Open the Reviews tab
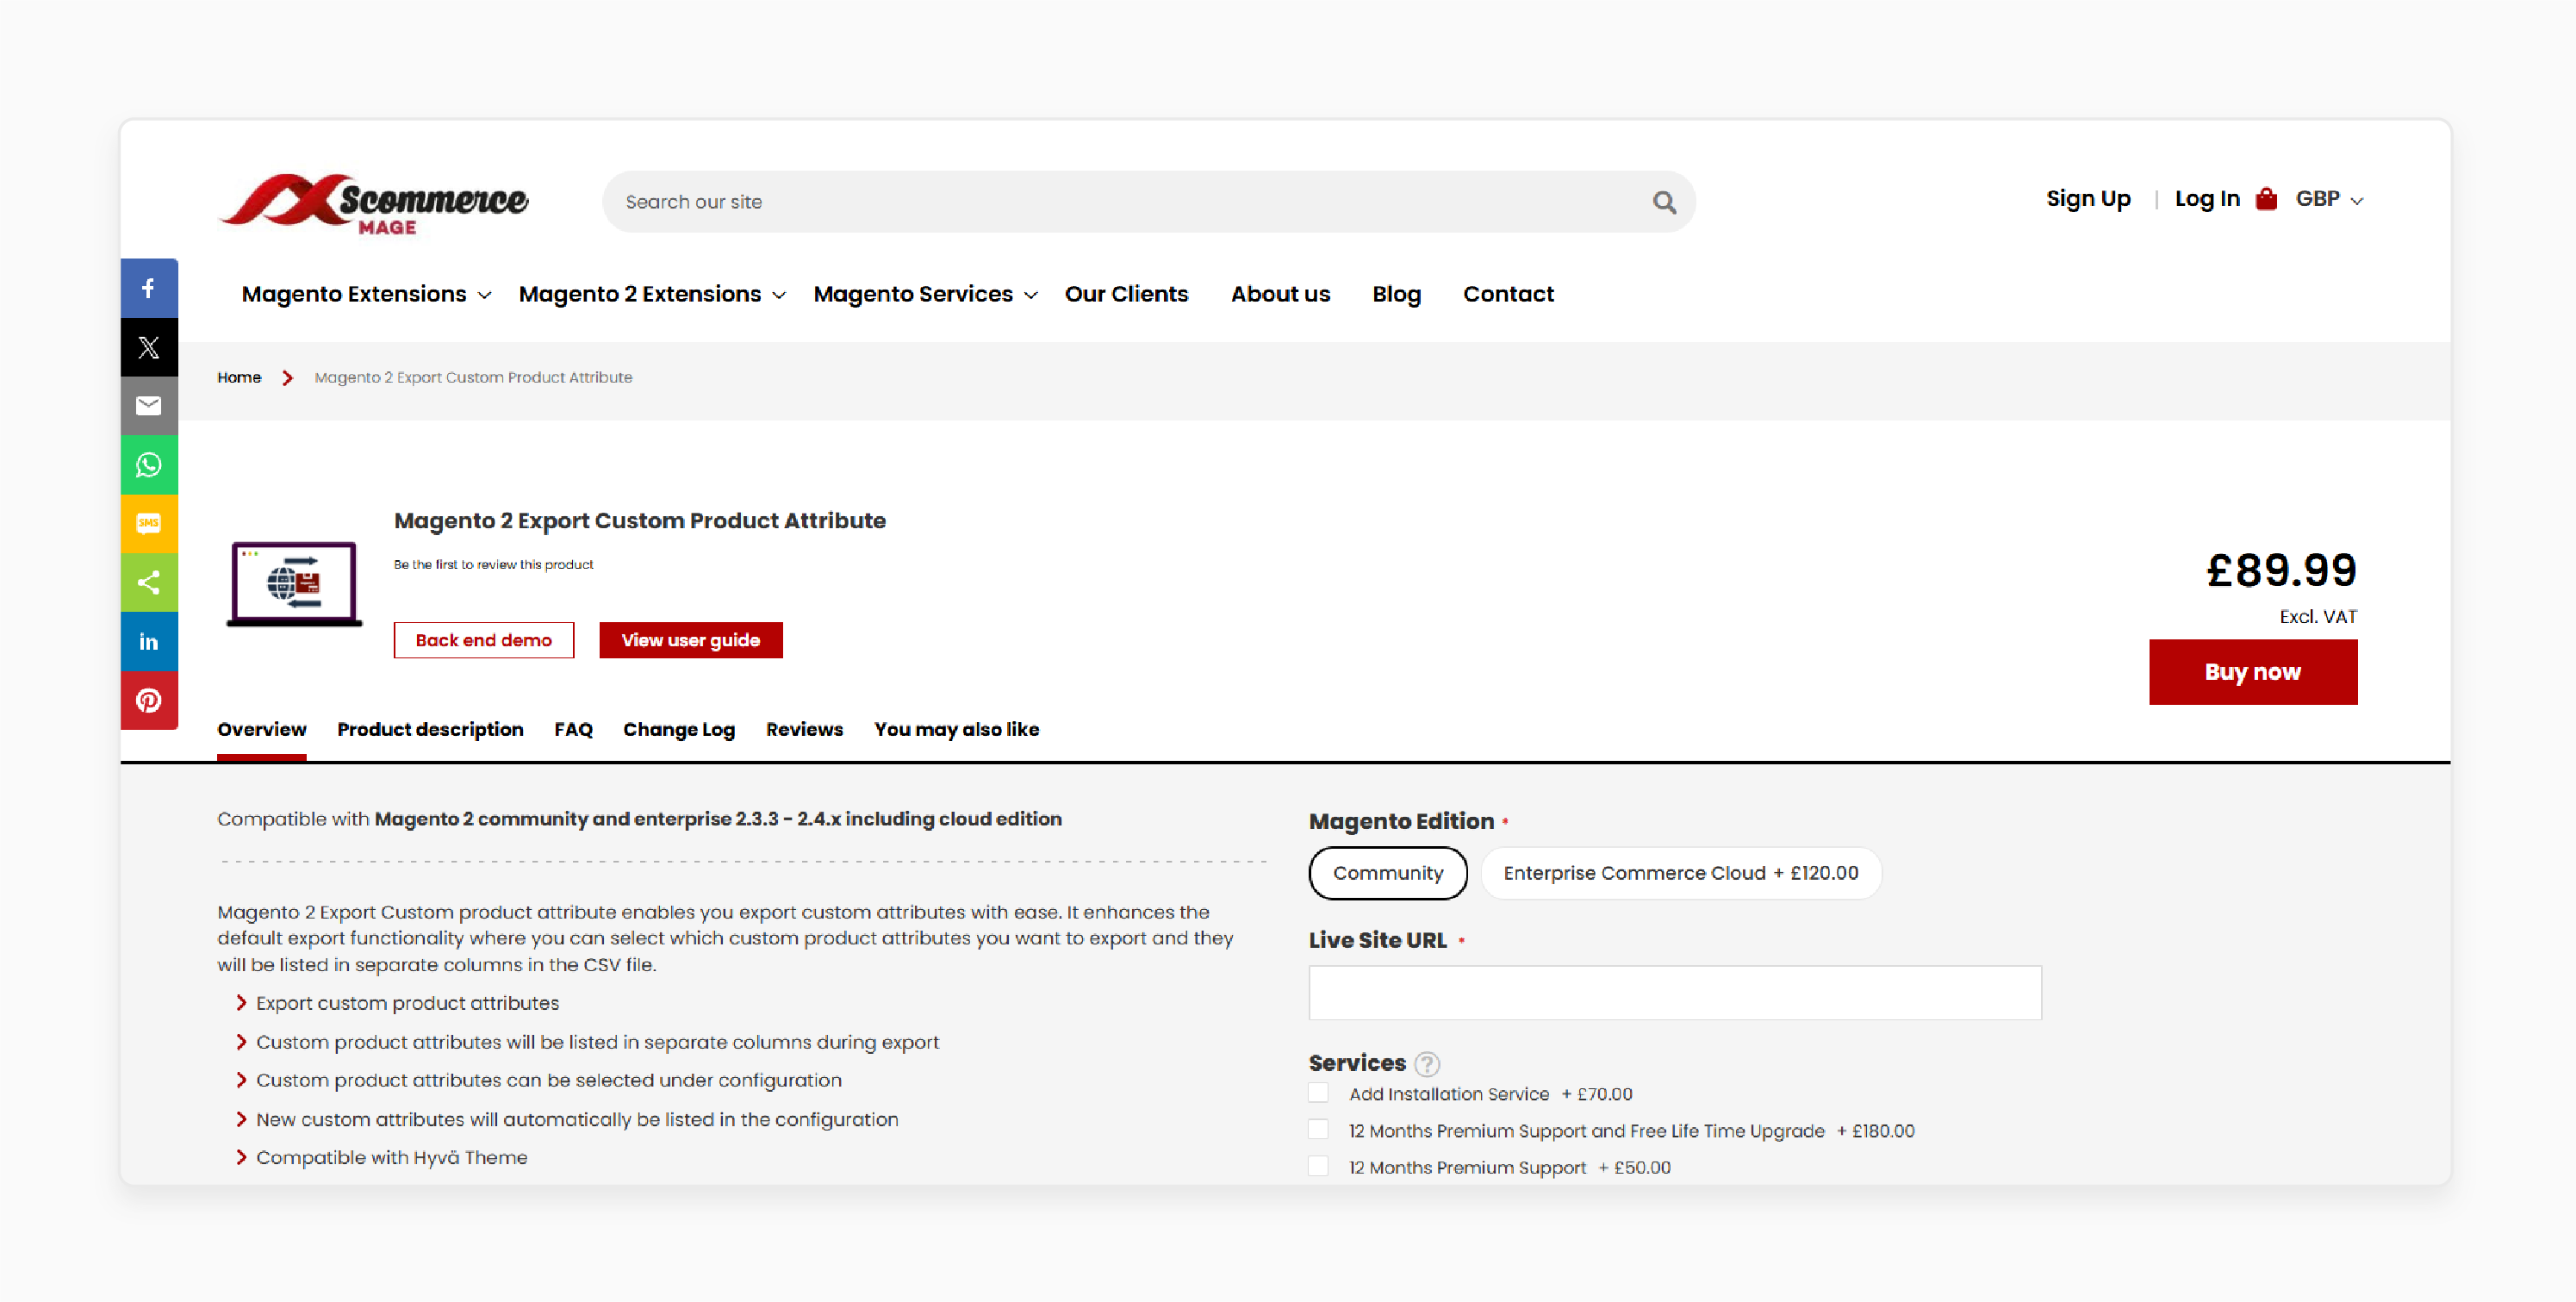This screenshot has width=2576, height=1302. [804, 730]
